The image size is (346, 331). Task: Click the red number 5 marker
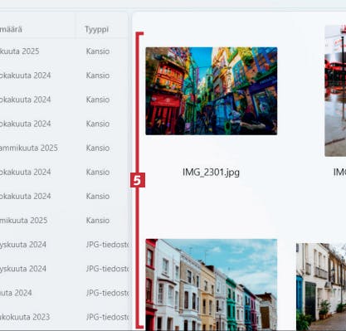point(138,180)
